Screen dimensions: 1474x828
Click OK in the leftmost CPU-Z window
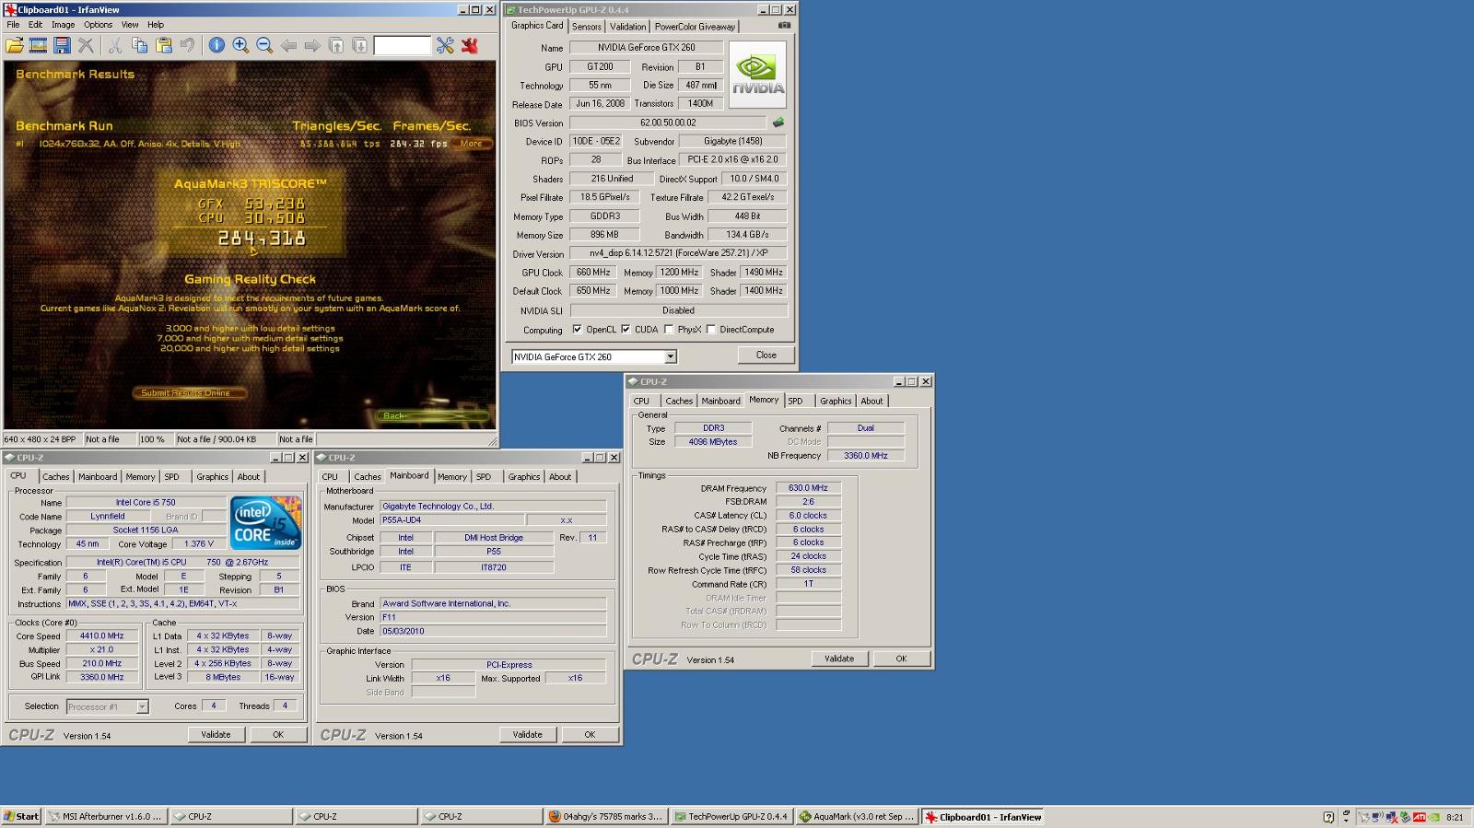click(x=278, y=735)
